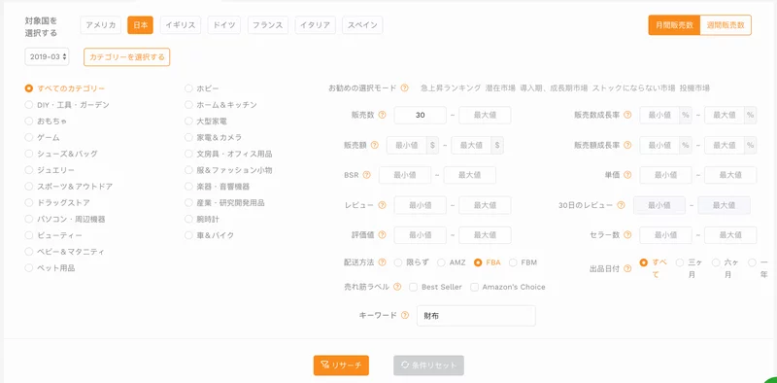Switch country to アメリカ

pyautogui.click(x=101, y=25)
